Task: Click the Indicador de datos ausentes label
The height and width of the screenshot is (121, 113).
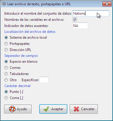Action: pos(26,26)
